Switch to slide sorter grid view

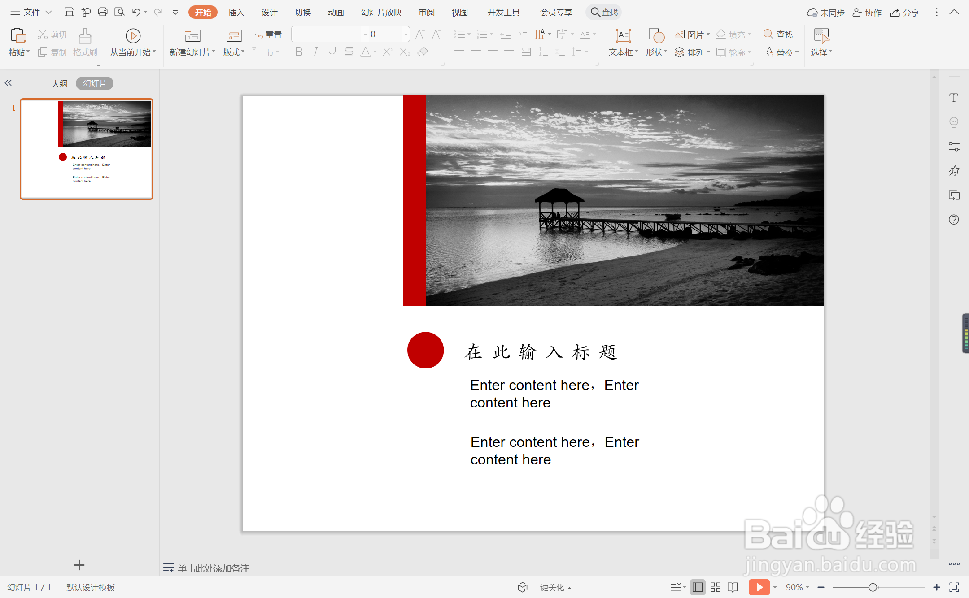716,587
